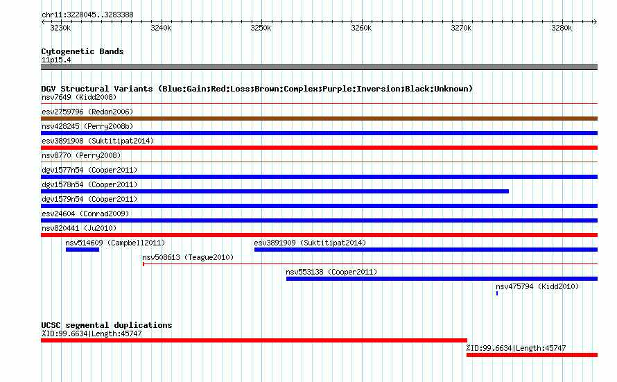
Task: Select the 11p15.4 band label
Action: pyautogui.click(x=56, y=60)
